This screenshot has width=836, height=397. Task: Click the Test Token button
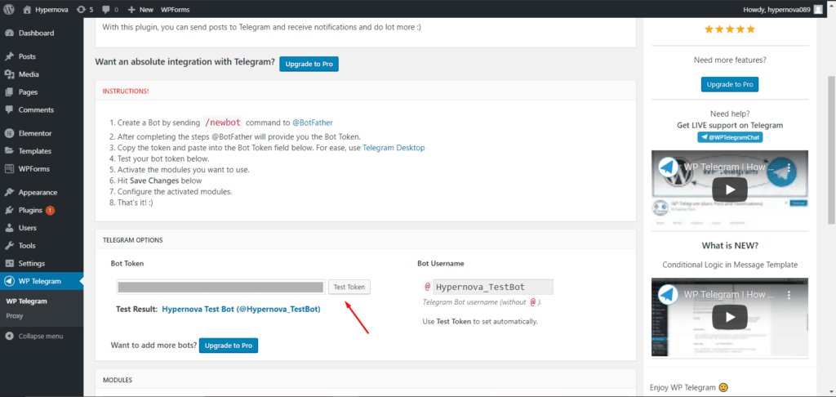349,287
